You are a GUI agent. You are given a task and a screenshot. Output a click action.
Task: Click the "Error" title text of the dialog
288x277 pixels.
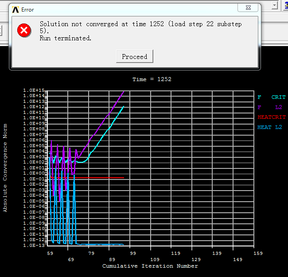tap(27, 10)
